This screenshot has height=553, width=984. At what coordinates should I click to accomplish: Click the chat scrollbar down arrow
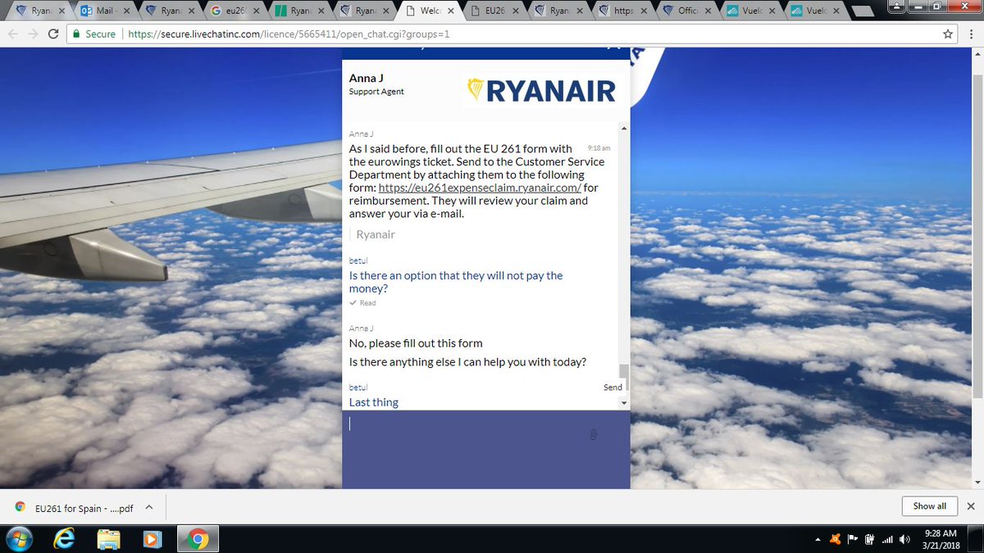(x=624, y=403)
